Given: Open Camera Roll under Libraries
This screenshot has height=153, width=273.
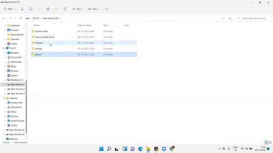Looking at the screenshot, I should 16,103.
